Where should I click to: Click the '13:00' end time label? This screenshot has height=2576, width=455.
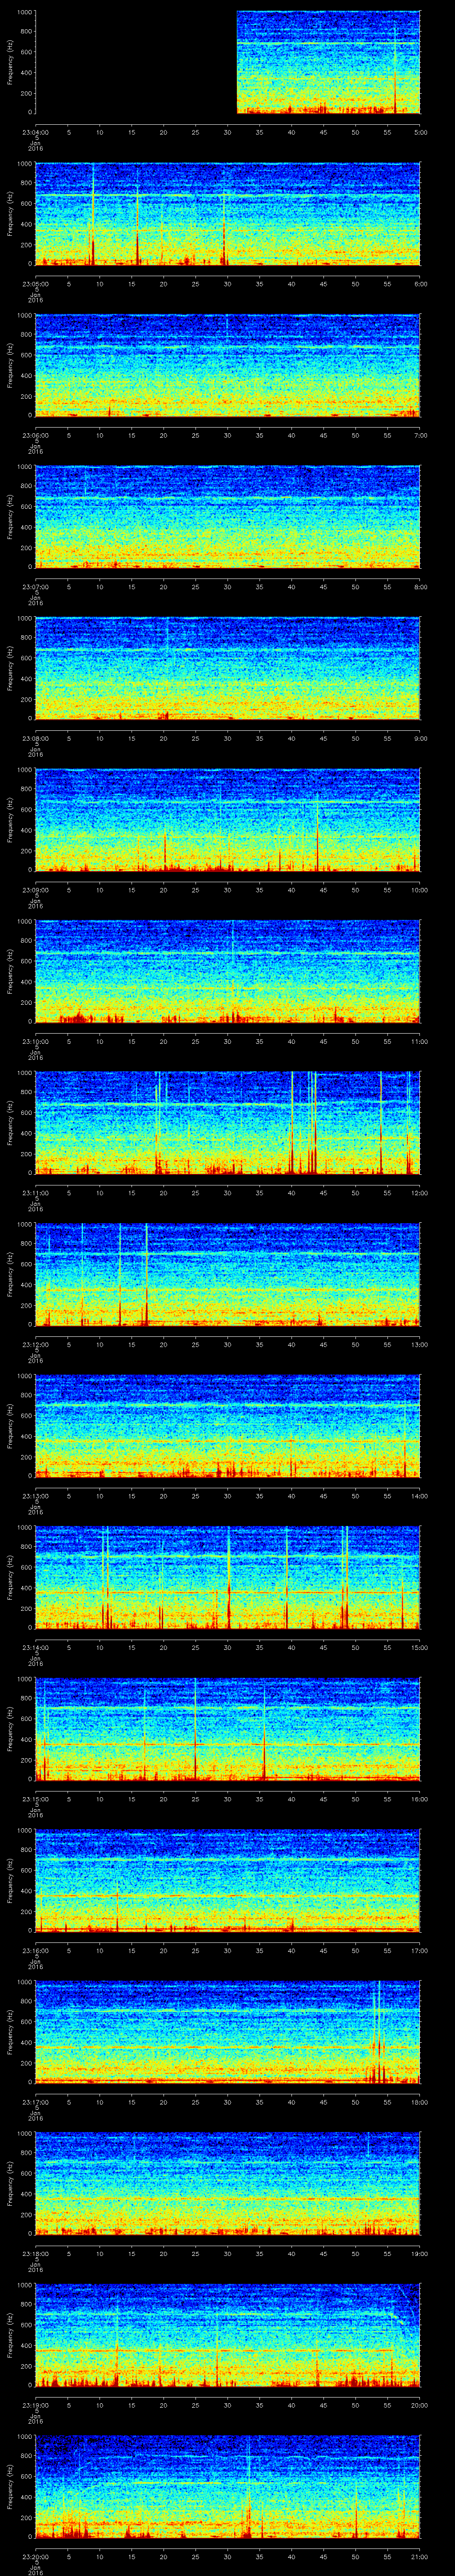tap(420, 1344)
